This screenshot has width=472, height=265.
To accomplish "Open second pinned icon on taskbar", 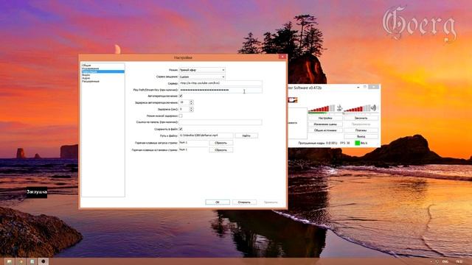I will pos(21,261).
